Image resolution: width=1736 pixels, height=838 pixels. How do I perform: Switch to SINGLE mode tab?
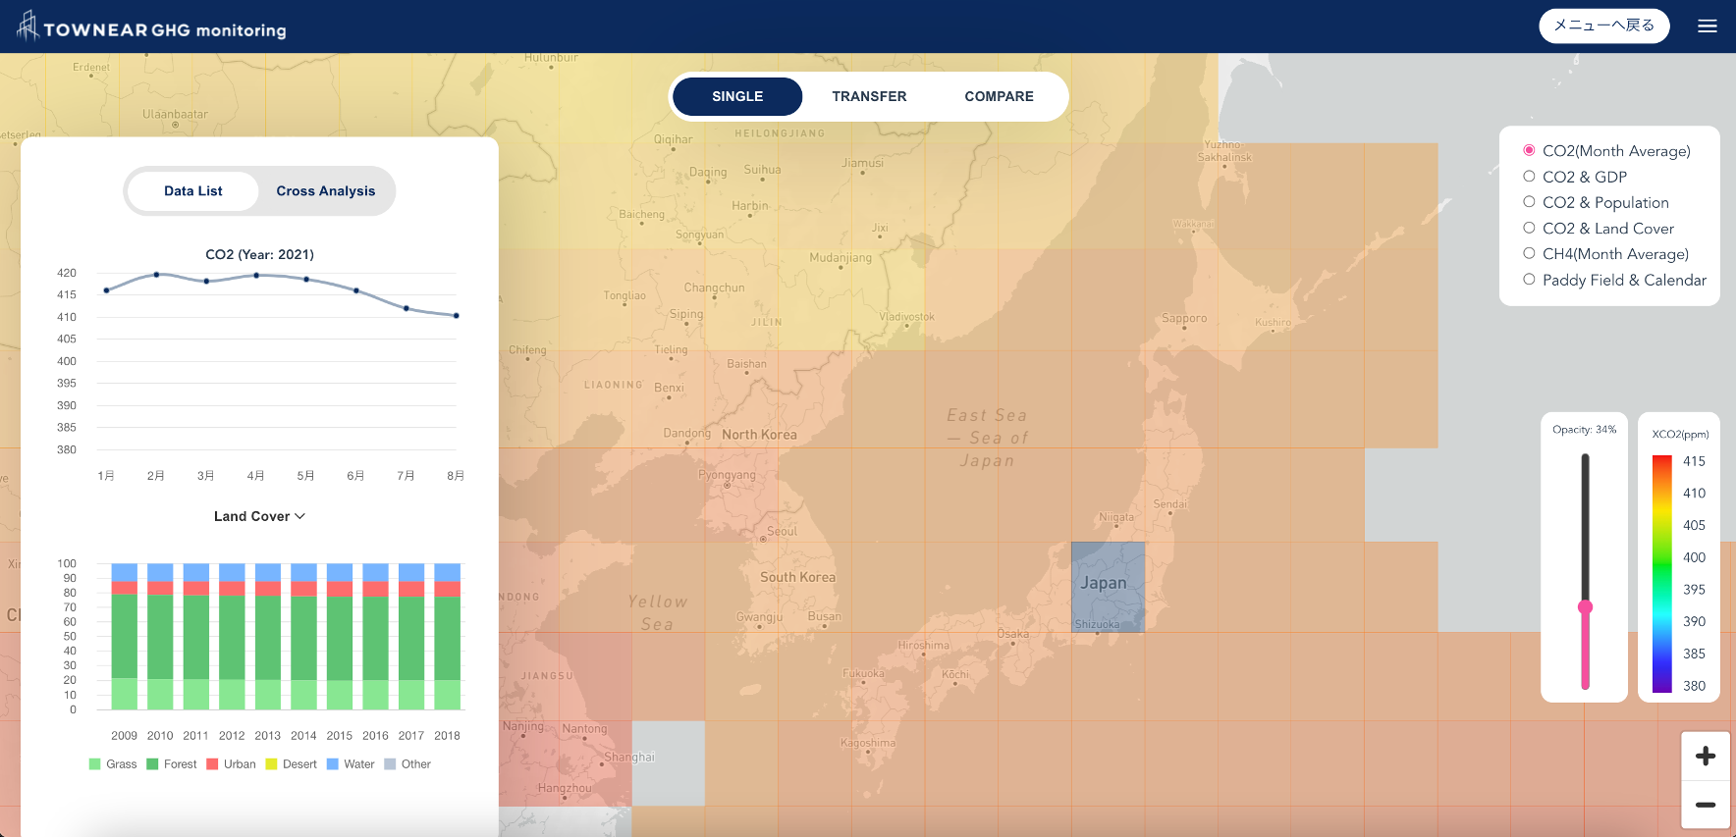[737, 96]
